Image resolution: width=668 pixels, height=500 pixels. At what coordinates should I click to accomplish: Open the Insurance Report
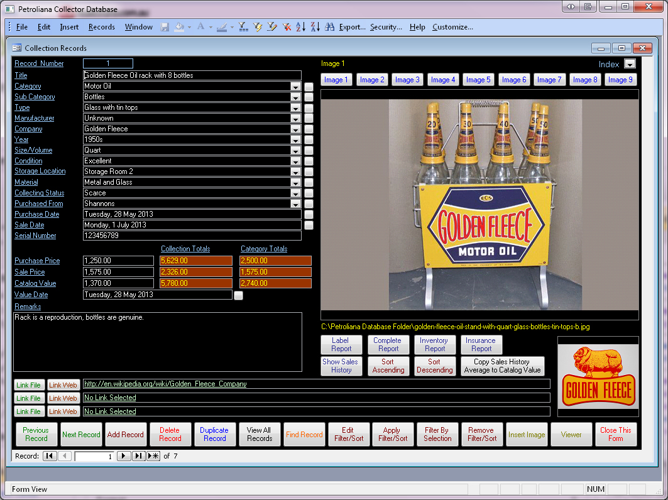click(x=481, y=345)
